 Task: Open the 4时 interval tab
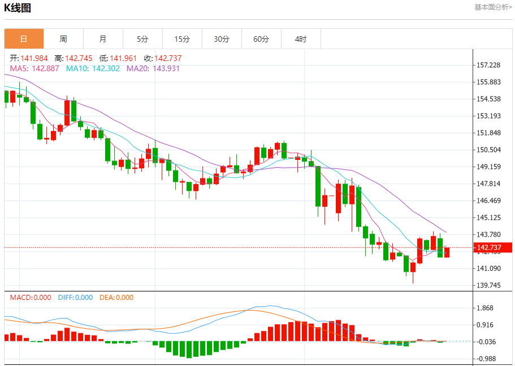pos(301,39)
